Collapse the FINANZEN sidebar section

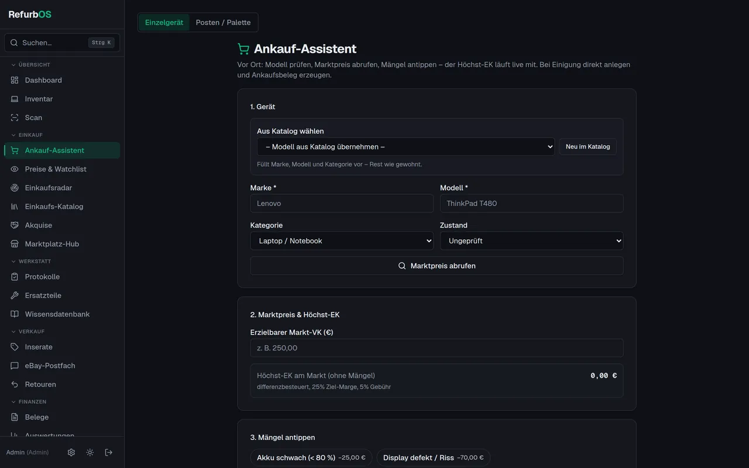coord(29,402)
